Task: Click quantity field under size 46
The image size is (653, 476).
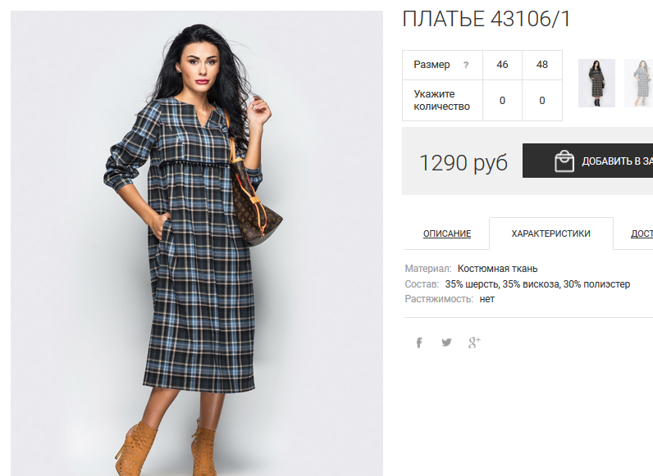Action: (502, 100)
